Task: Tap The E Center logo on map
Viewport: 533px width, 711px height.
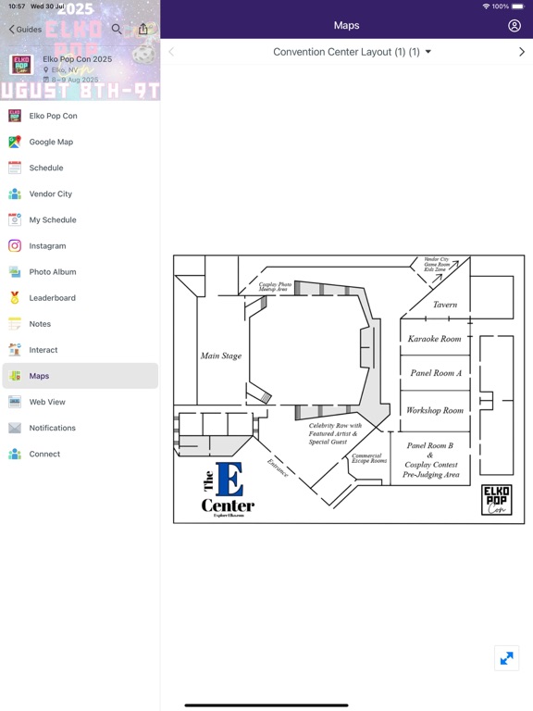Action: point(228,490)
